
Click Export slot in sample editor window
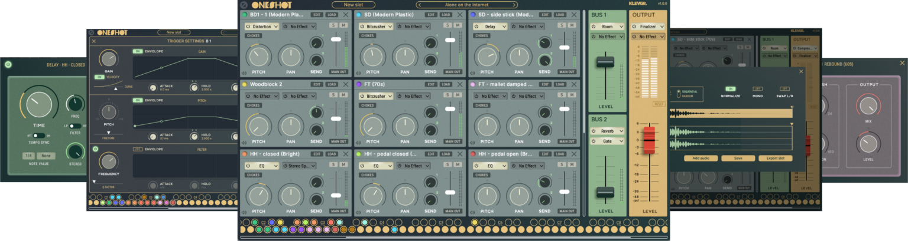pyautogui.click(x=775, y=158)
